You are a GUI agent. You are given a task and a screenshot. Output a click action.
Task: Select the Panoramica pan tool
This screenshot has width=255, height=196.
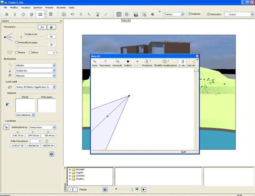click(105, 62)
